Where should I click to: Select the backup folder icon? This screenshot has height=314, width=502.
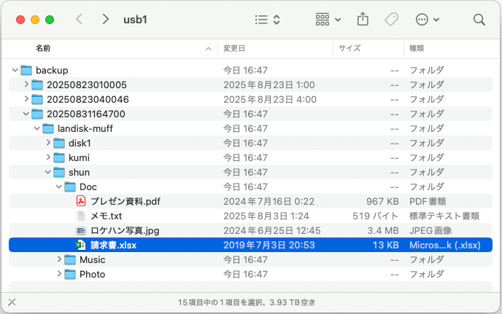click(x=26, y=70)
